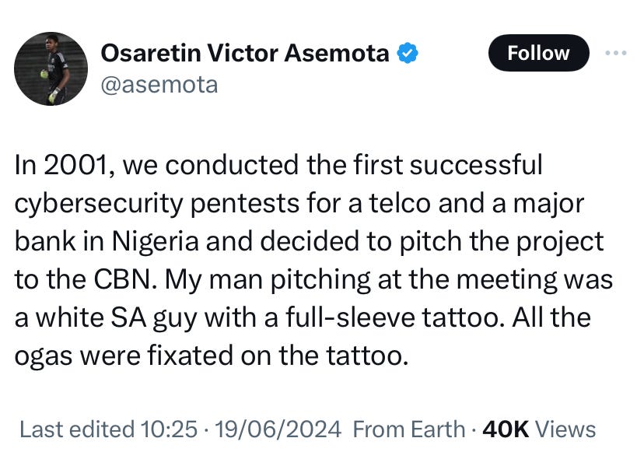Click the display name Osaretin Victor Asemota
Viewport: 644px width, 459px height.
click(245, 54)
